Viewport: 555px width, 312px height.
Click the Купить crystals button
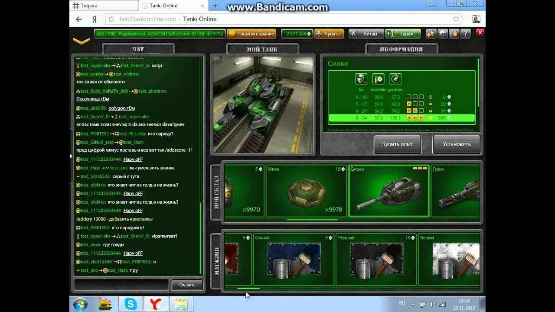(329, 34)
